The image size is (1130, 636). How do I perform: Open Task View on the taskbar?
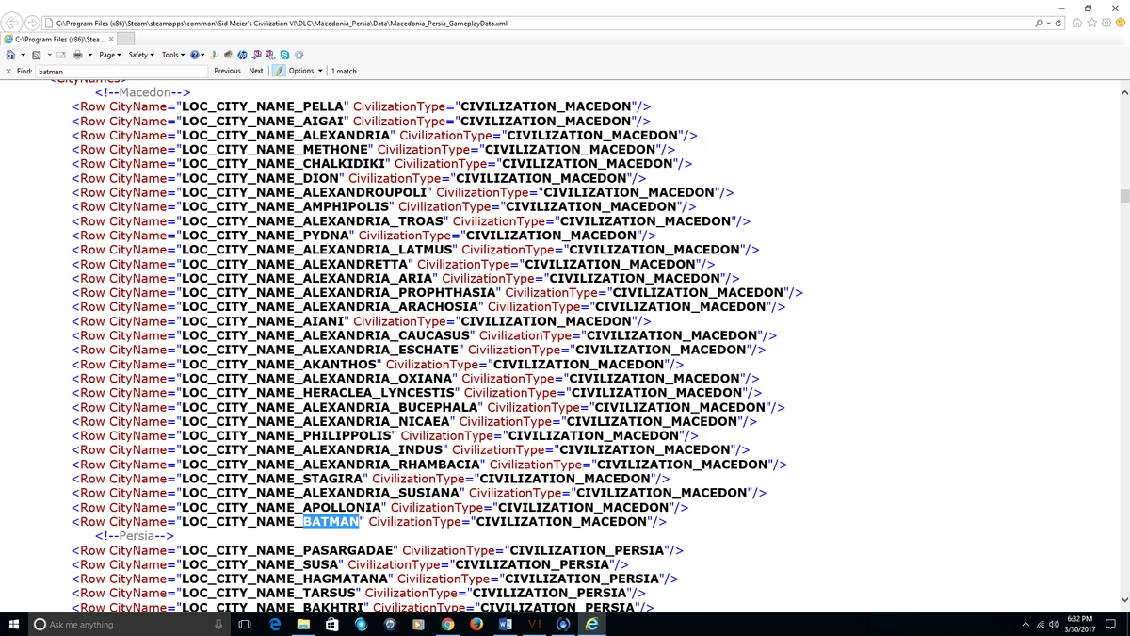click(x=245, y=624)
